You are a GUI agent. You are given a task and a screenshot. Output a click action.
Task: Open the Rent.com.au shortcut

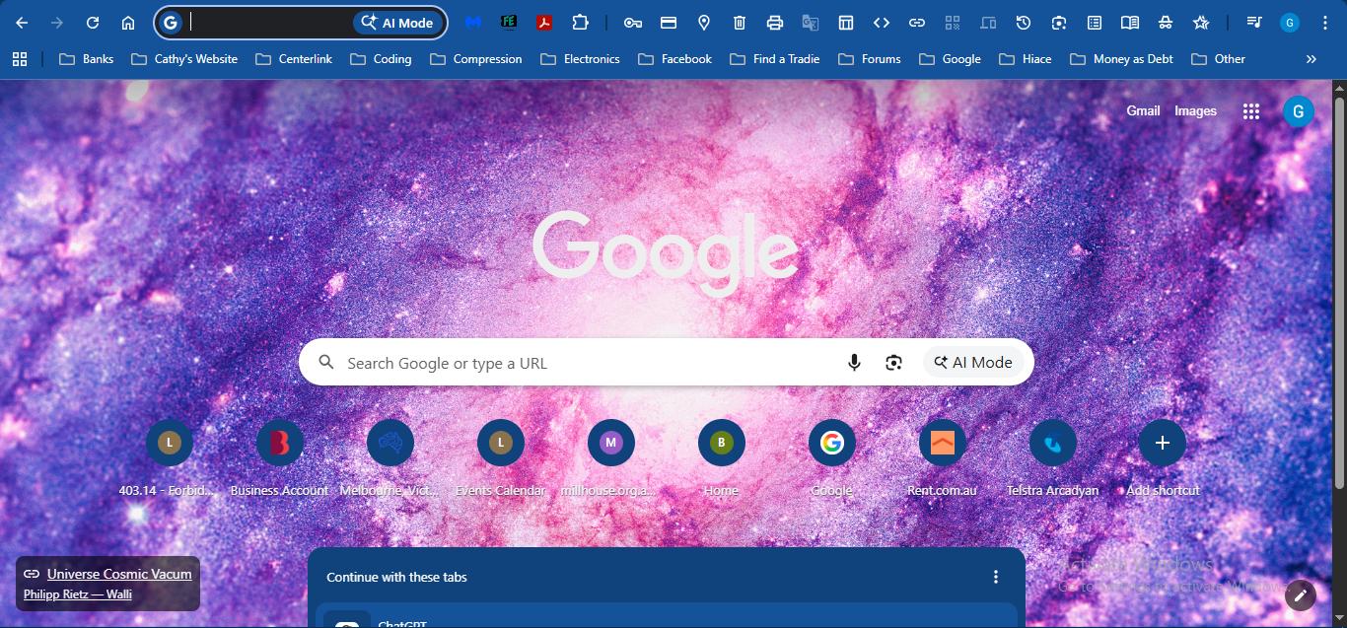click(943, 459)
